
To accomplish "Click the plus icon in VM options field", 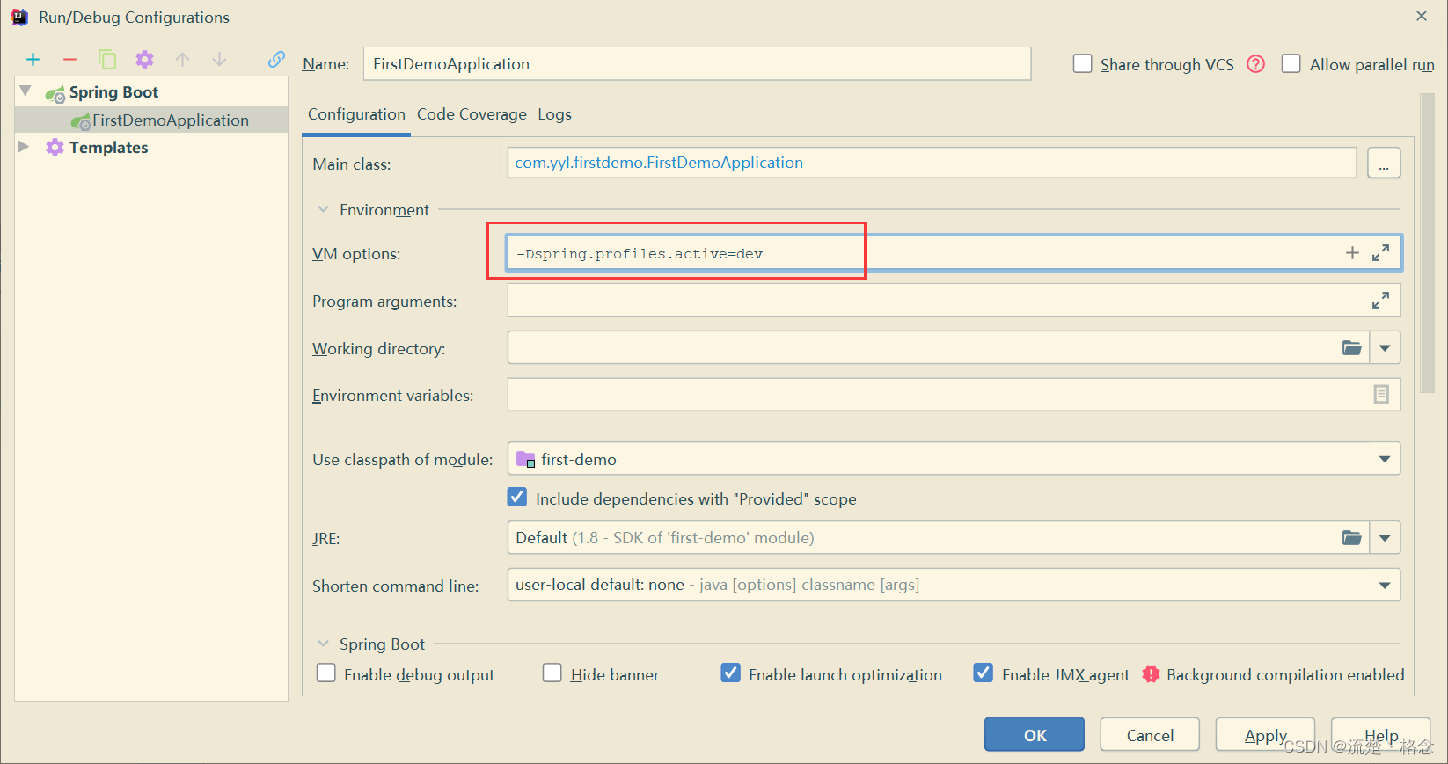I will click(1352, 253).
